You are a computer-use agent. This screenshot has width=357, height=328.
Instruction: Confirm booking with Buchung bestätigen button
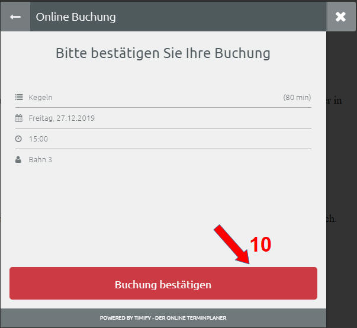(x=163, y=284)
